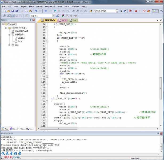The height and width of the screenshot is (160, 164).
Task: Open the FENGJI_KAIQI find dropdown
Action: pyautogui.click(x=117, y=11)
